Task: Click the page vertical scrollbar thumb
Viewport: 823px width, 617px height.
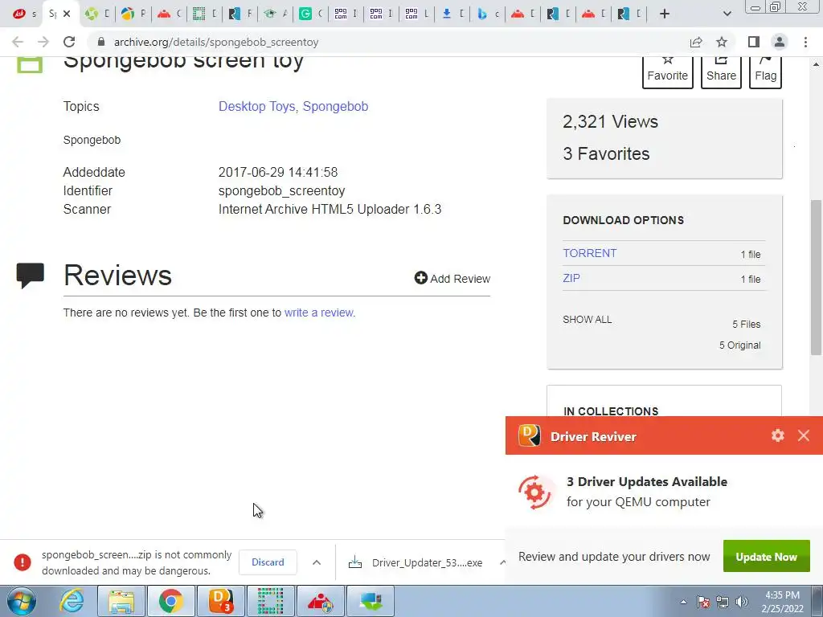Action: pyautogui.click(x=816, y=277)
